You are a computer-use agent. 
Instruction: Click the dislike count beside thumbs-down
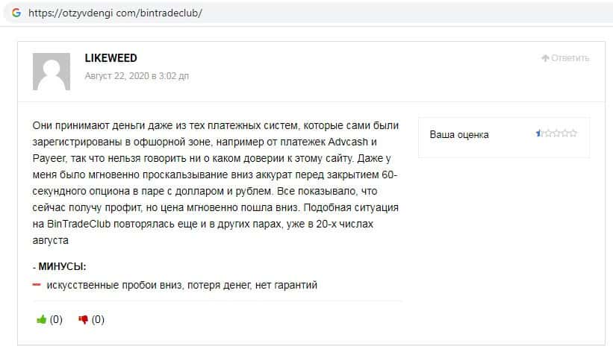(98, 320)
